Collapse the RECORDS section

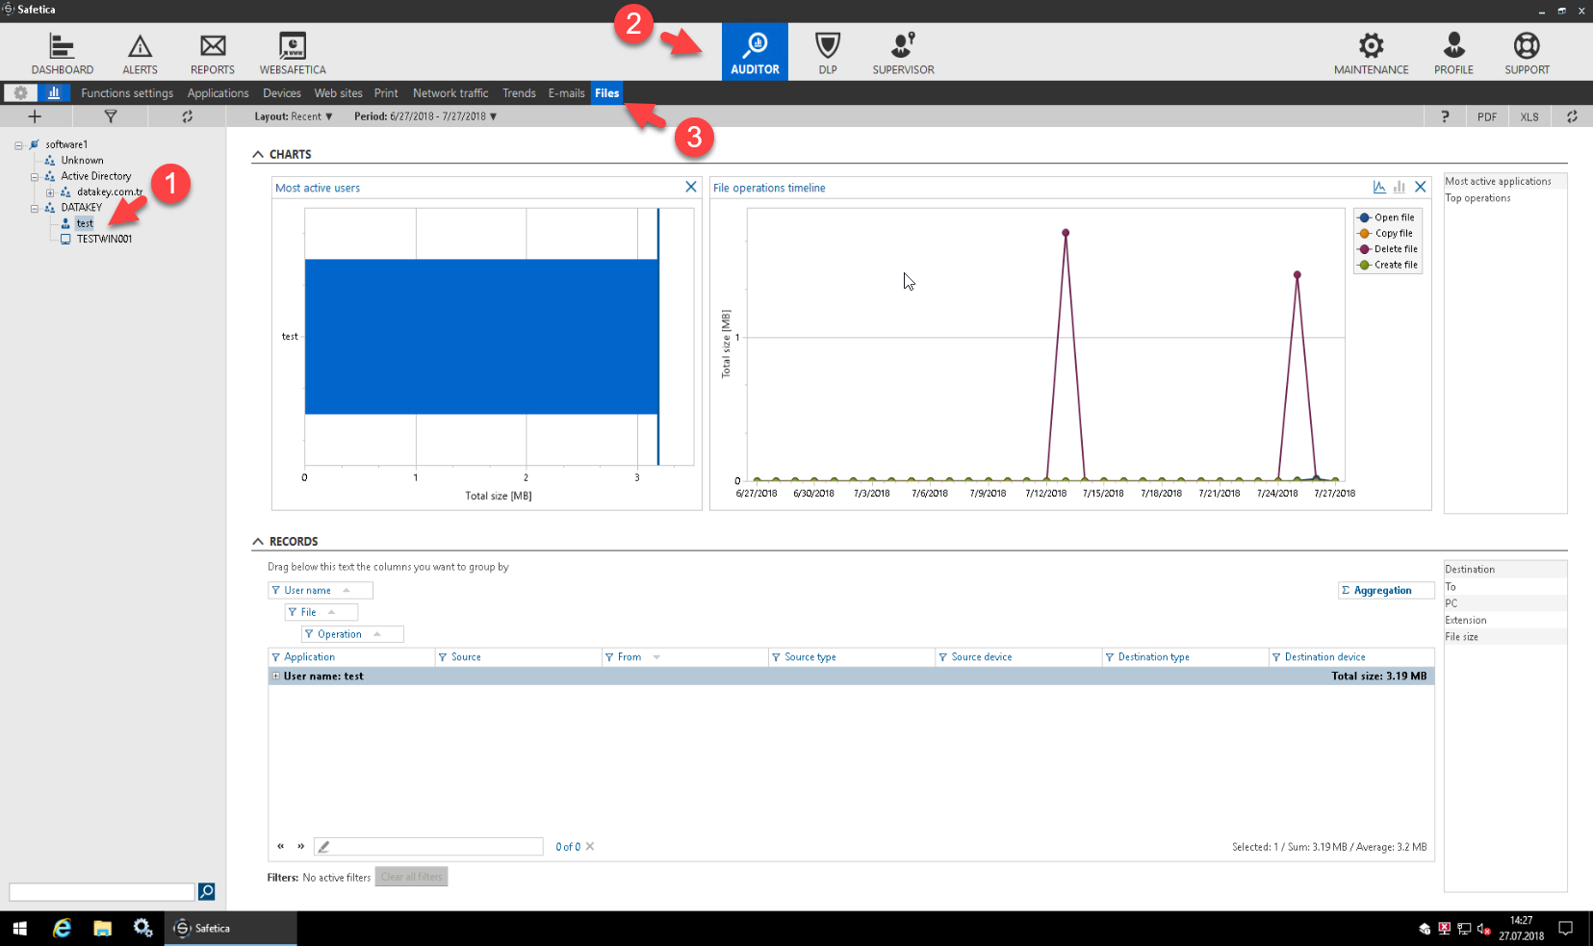coord(258,542)
